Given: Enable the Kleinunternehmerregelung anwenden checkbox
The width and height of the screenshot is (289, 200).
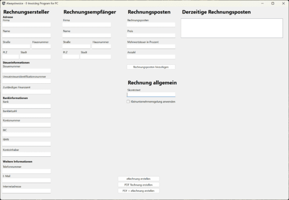Looking at the screenshot, I should [x=128, y=101].
